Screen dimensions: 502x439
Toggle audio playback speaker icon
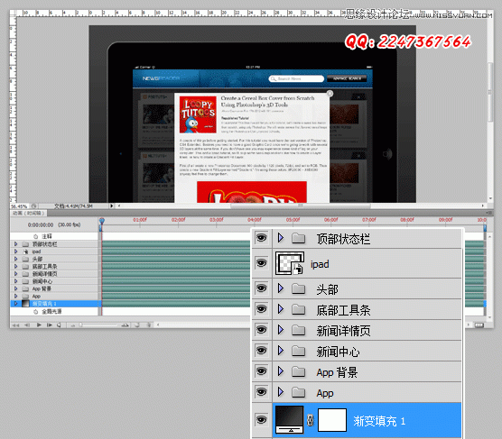tap(59, 325)
